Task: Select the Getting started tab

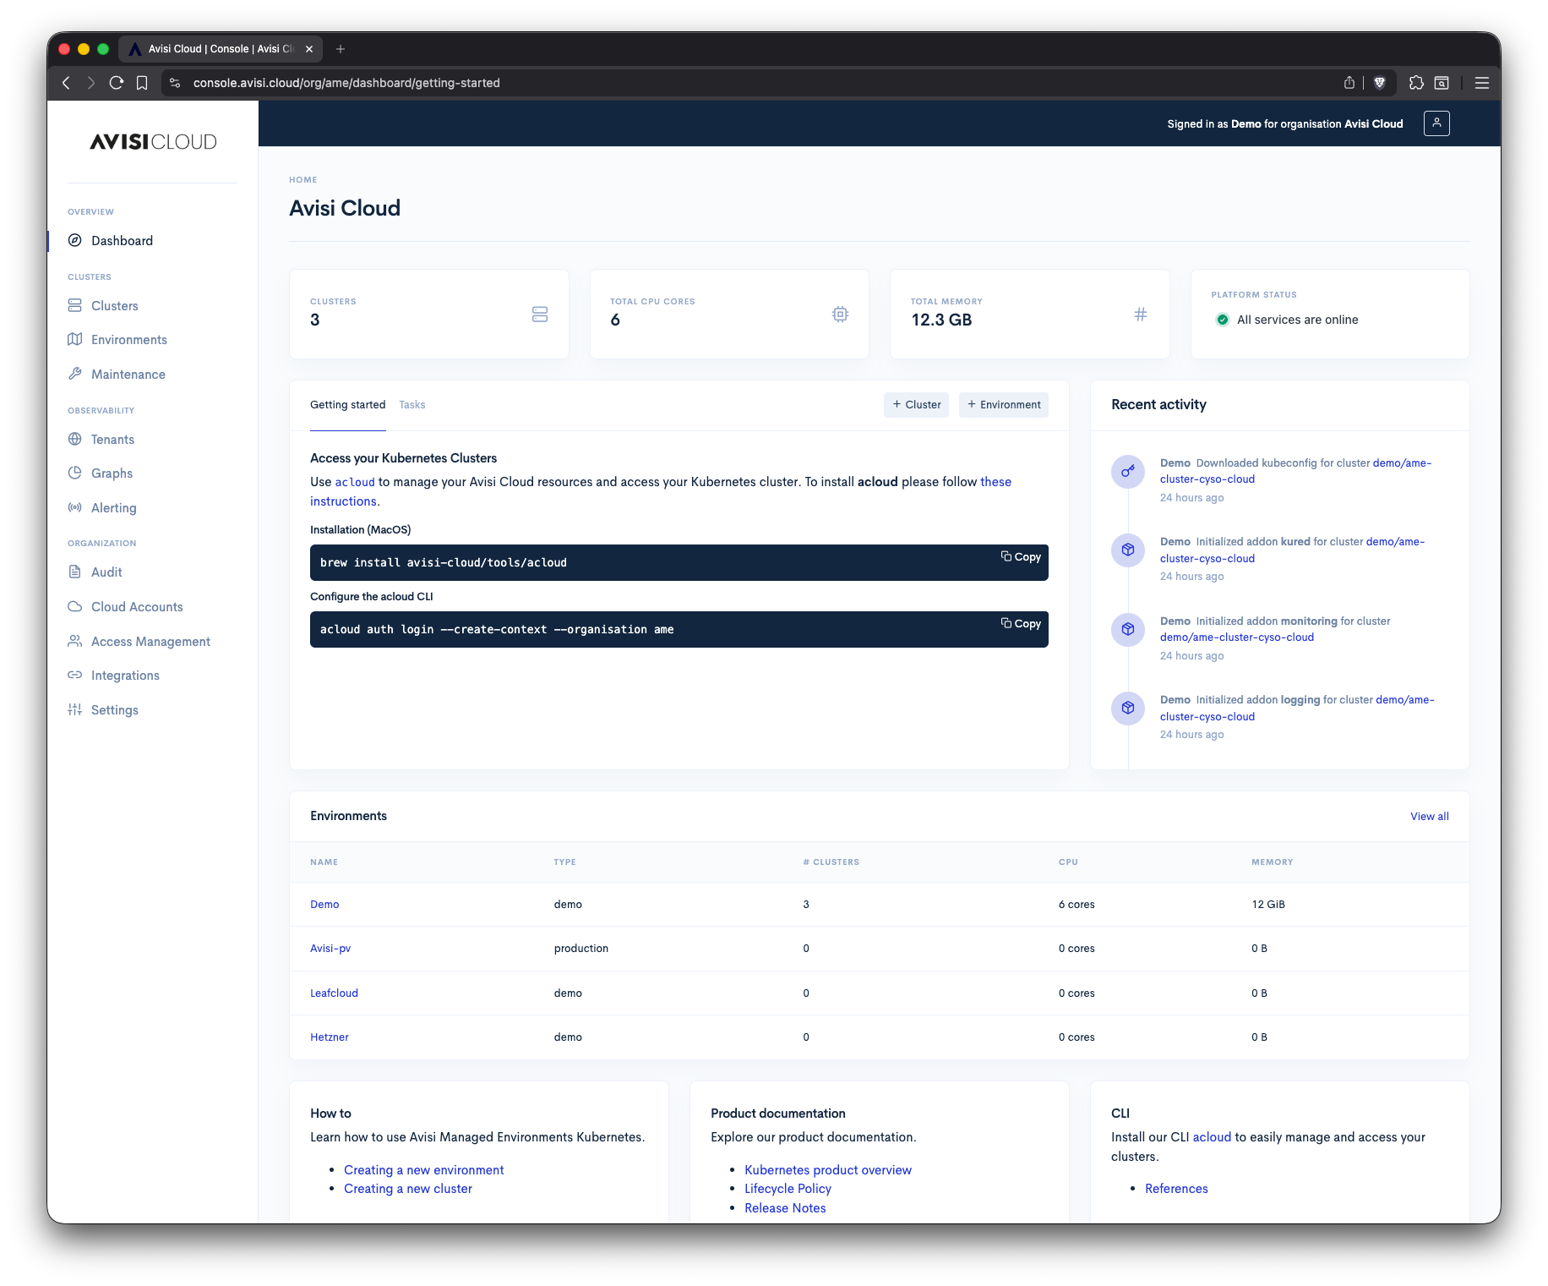Action: pyautogui.click(x=347, y=404)
